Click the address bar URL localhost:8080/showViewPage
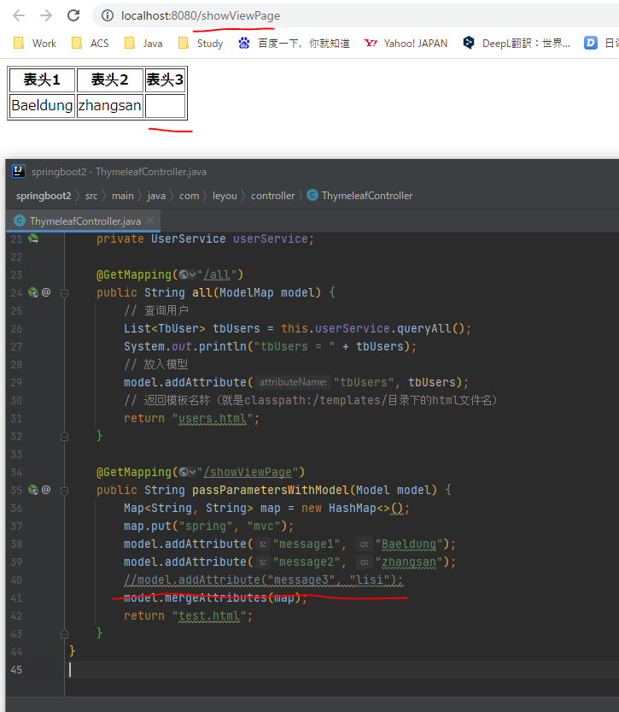 (x=201, y=16)
